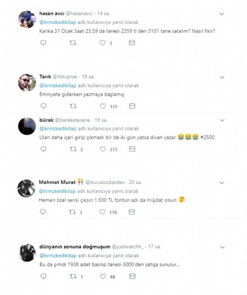The height and width of the screenshot is (295, 247).
Task: Expand options chevron on Tarık's tweet
Action: 221,77
